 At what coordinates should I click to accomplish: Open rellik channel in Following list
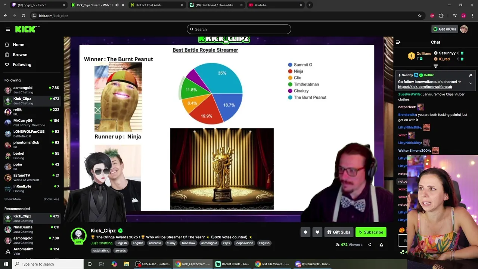(32, 112)
